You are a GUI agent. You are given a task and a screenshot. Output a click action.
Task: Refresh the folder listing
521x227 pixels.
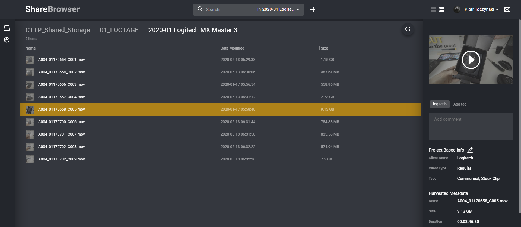[408, 29]
